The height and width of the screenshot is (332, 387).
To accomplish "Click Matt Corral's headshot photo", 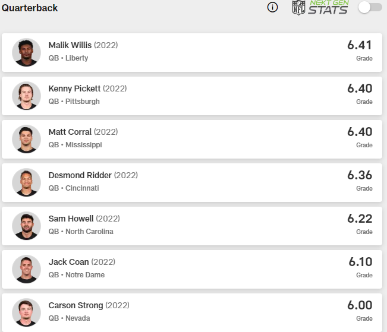I will 26,139.
